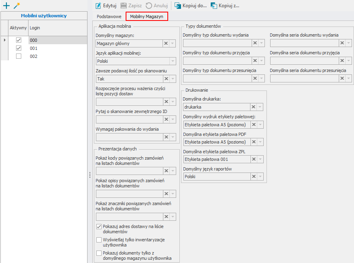Open the Domyślny magazyn dropdown arrow
This screenshot has width=354, height=263.
(x=173, y=43)
